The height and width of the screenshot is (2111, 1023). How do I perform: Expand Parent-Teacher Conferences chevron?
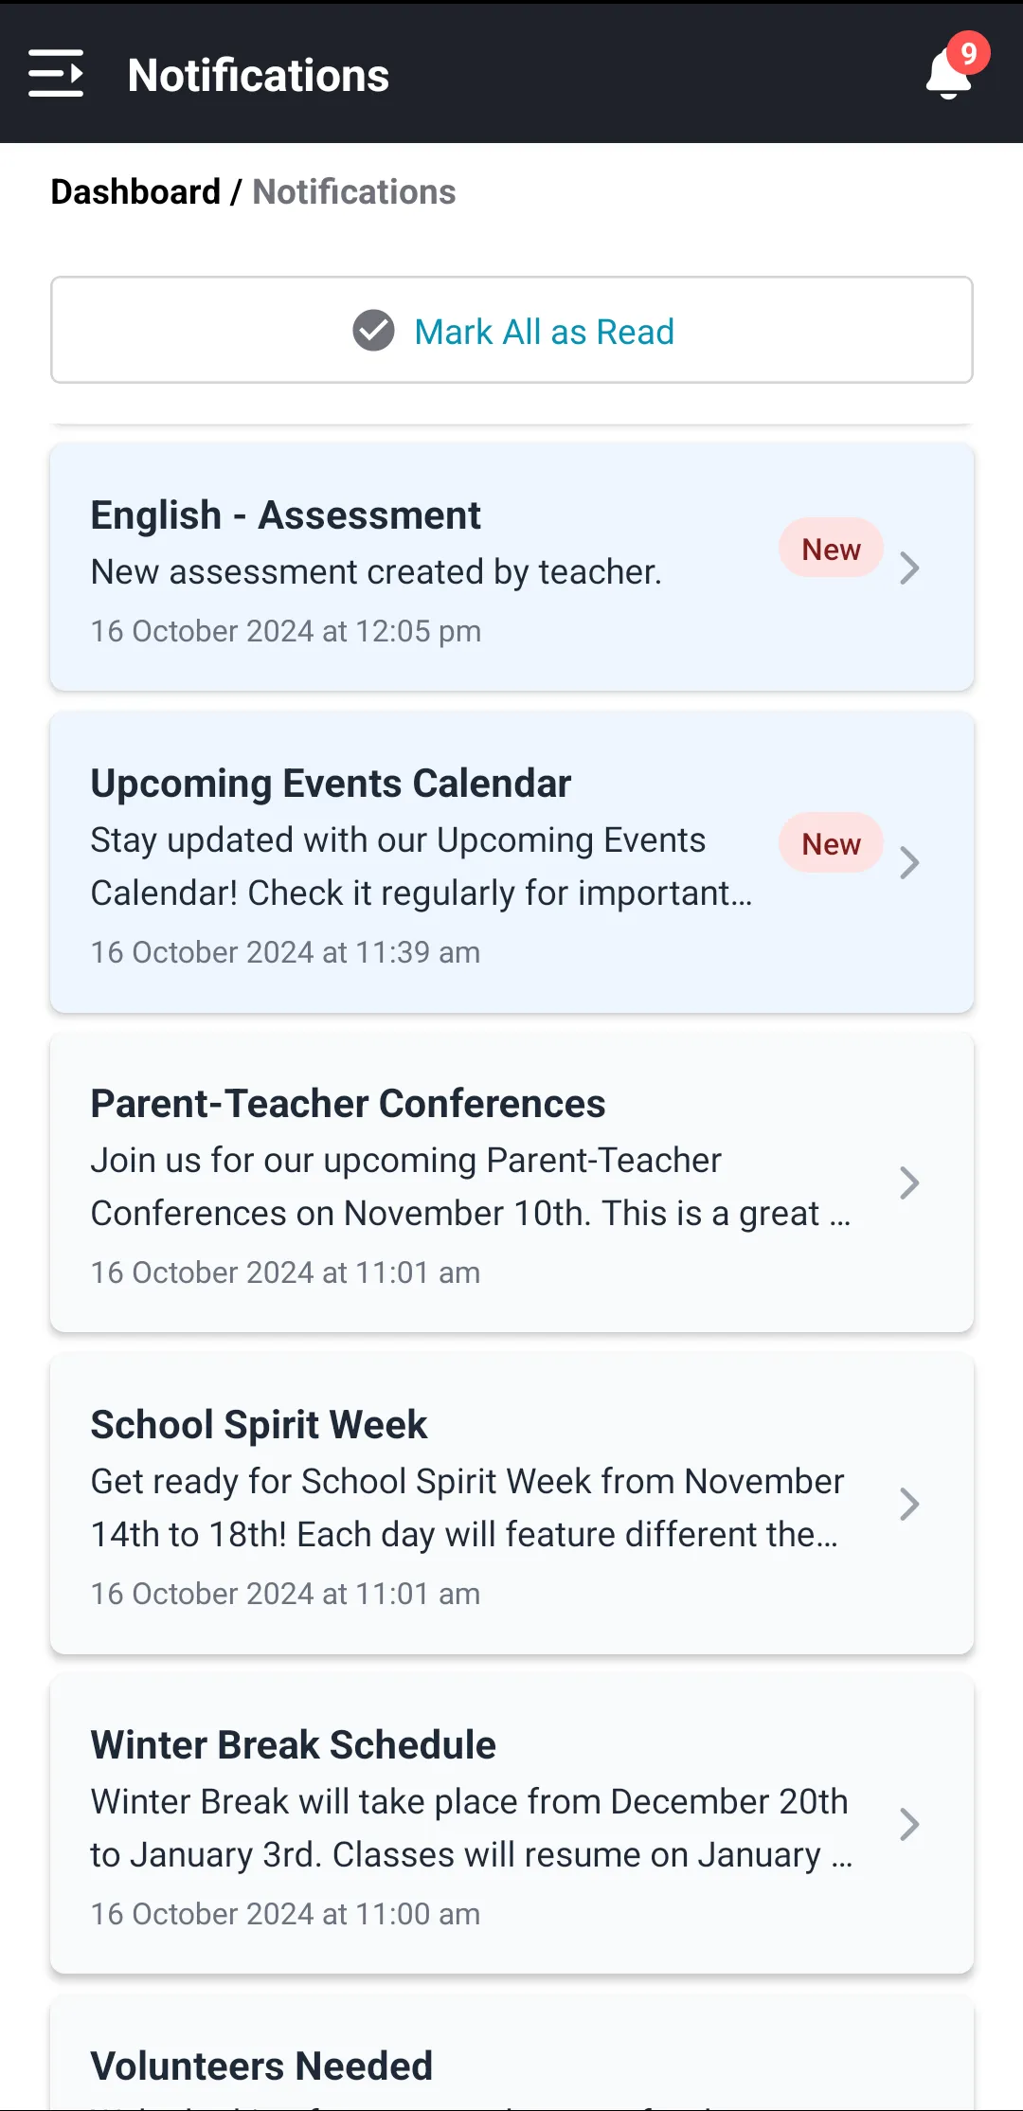click(x=909, y=1183)
